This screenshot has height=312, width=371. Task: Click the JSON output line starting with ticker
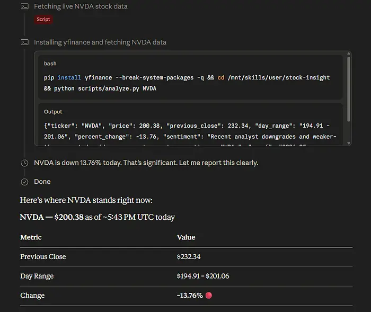(187, 126)
